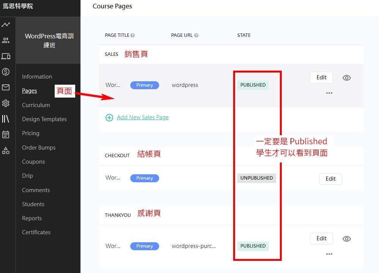The height and width of the screenshot is (273, 379).
Task: Expand the three-dot menu for Thankyou page
Action: (329, 254)
